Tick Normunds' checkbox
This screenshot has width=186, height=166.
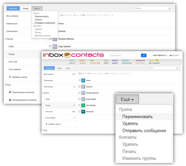tap(79, 111)
